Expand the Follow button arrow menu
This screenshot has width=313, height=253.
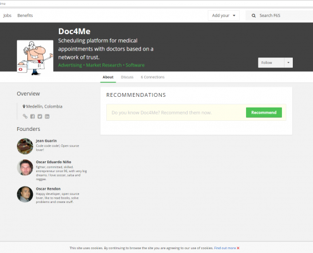(x=288, y=63)
